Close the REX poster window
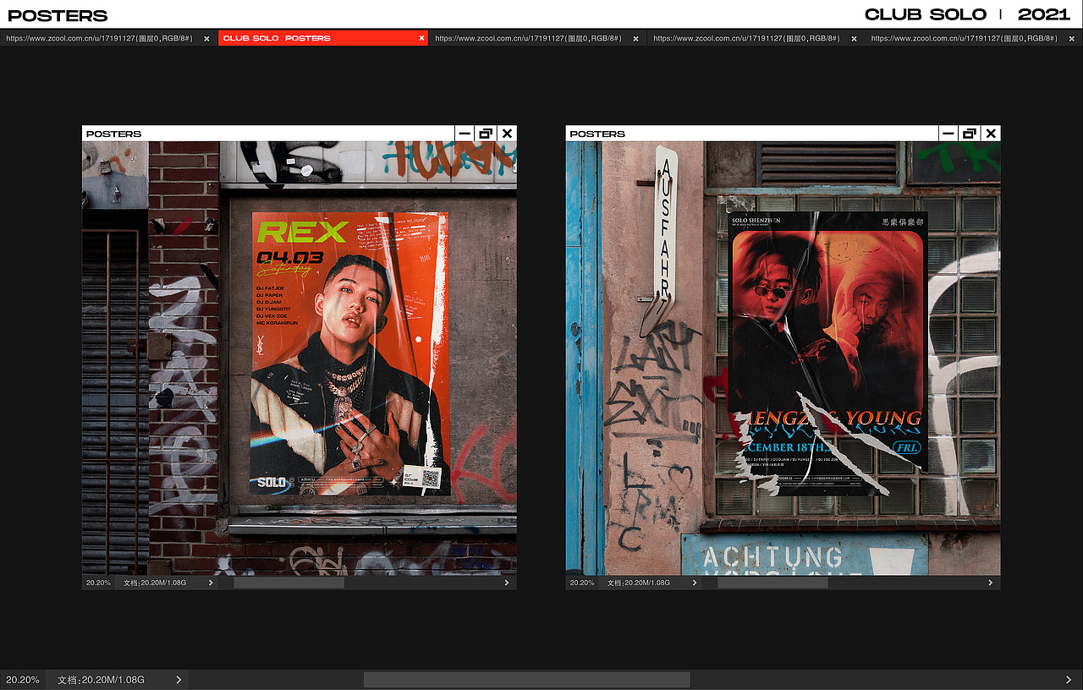1083x690 pixels. [x=507, y=134]
